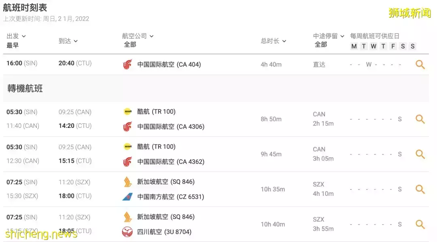Open search icon on CA 4362 connecting row
The height and width of the screenshot is (242, 437).
tap(420, 154)
